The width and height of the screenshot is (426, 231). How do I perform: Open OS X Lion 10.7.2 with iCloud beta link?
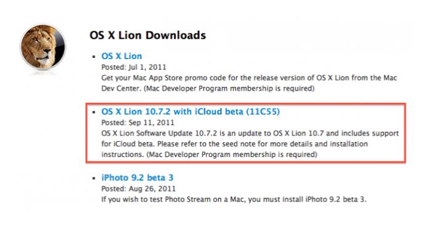coord(190,111)
